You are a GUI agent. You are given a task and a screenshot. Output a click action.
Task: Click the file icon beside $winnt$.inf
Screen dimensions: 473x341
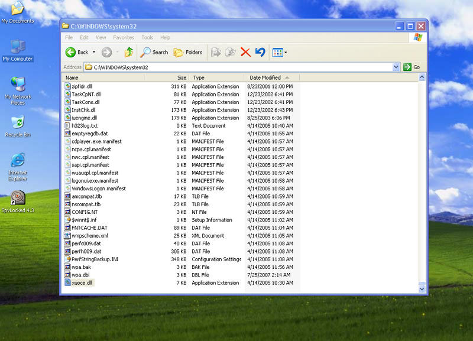(67, 220)
